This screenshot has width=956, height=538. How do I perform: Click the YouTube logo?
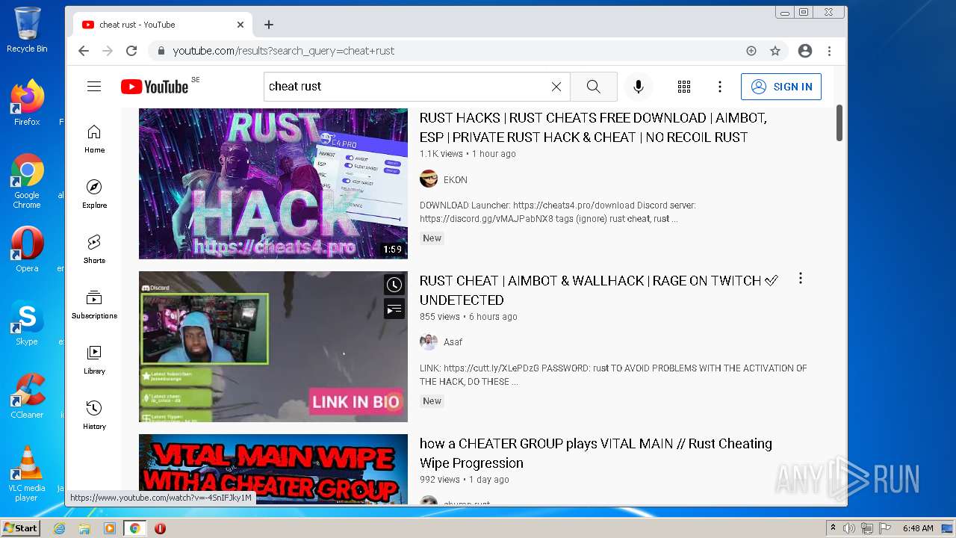(155, 87)
